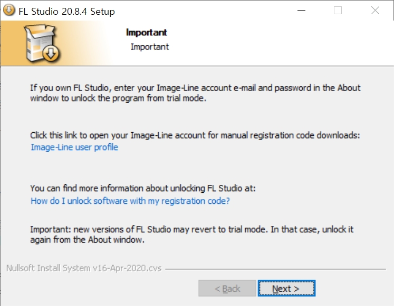Click the 'Important' subheading under the title
Image resolution: width=394 pixels, height=306 pixels.
coord(150,47)
